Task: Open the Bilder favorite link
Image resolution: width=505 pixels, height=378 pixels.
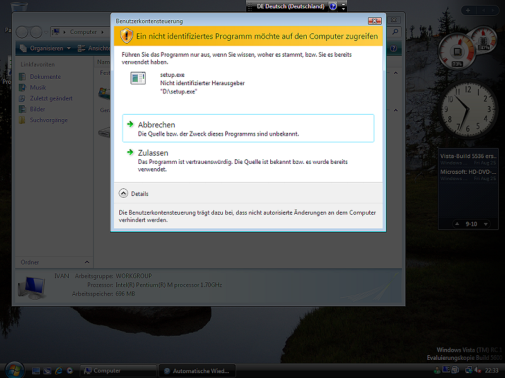Action: [37, 109]
